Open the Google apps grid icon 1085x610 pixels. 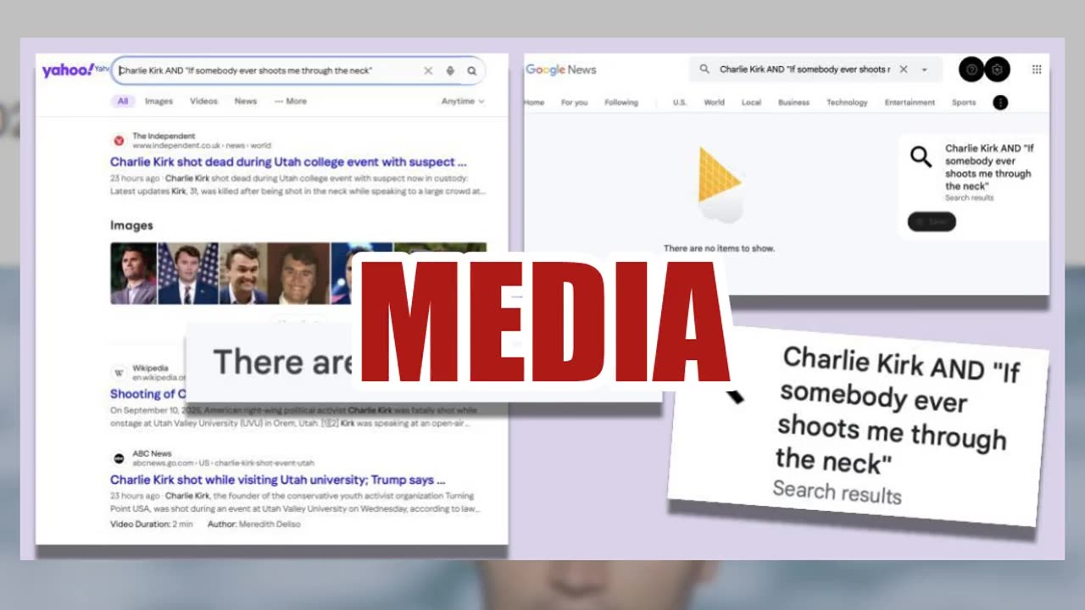point(1037,69)
